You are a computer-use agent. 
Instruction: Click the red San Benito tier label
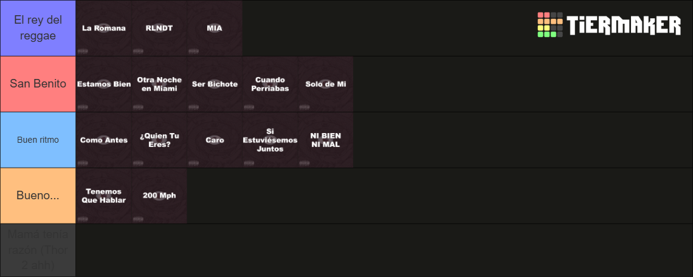point(38,84)
